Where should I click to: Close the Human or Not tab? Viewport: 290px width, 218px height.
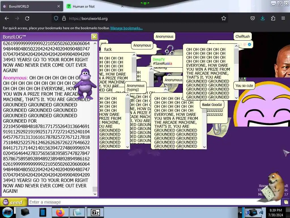coord(122,6)
